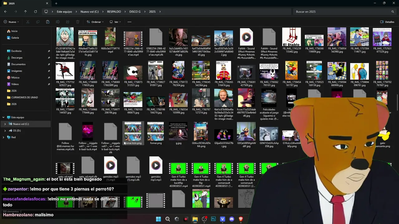Collapse the Este equipo tree node
The height and width of the screenshot is (224, 399).
click(3, 117)
